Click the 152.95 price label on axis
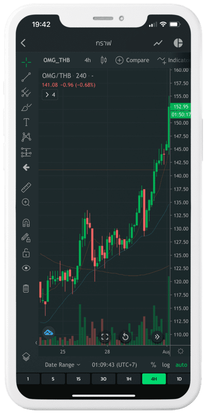 pyautogui.click(x=181, y=107)
